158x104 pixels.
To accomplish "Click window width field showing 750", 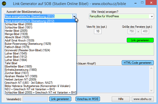I will click(x=131, y=31).
